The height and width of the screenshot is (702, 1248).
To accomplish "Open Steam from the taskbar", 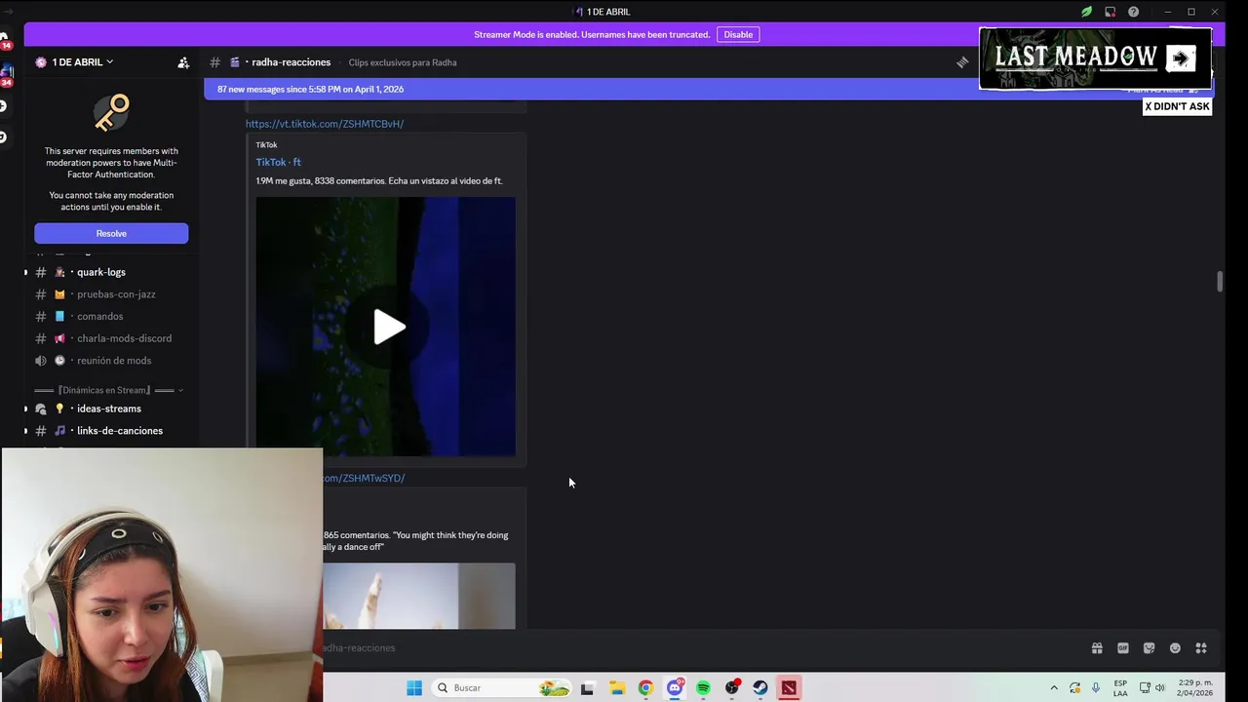I will click(x=760, y=688).
